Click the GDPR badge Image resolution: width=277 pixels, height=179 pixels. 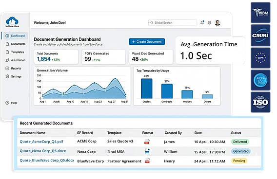point(260,58)
